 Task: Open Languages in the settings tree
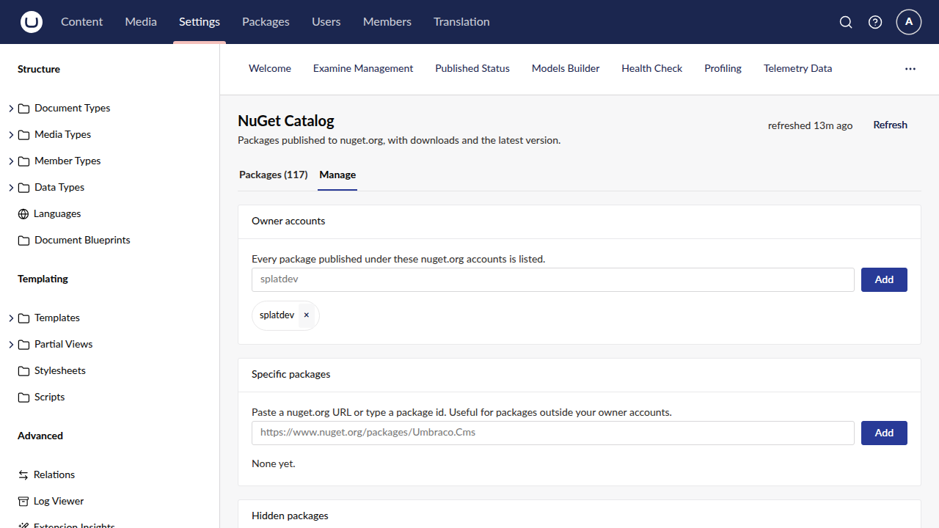tap(57, 214)
